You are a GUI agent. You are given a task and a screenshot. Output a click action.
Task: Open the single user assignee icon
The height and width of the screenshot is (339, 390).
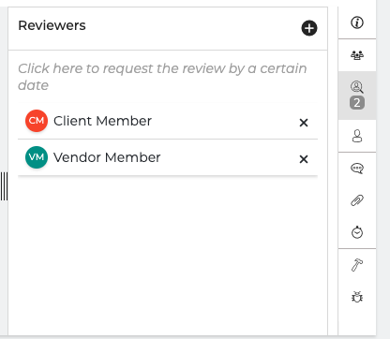(x=357, y=136)
